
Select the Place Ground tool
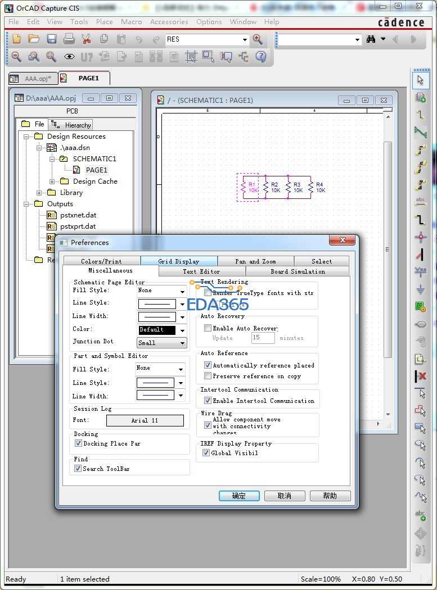(421, 289)
